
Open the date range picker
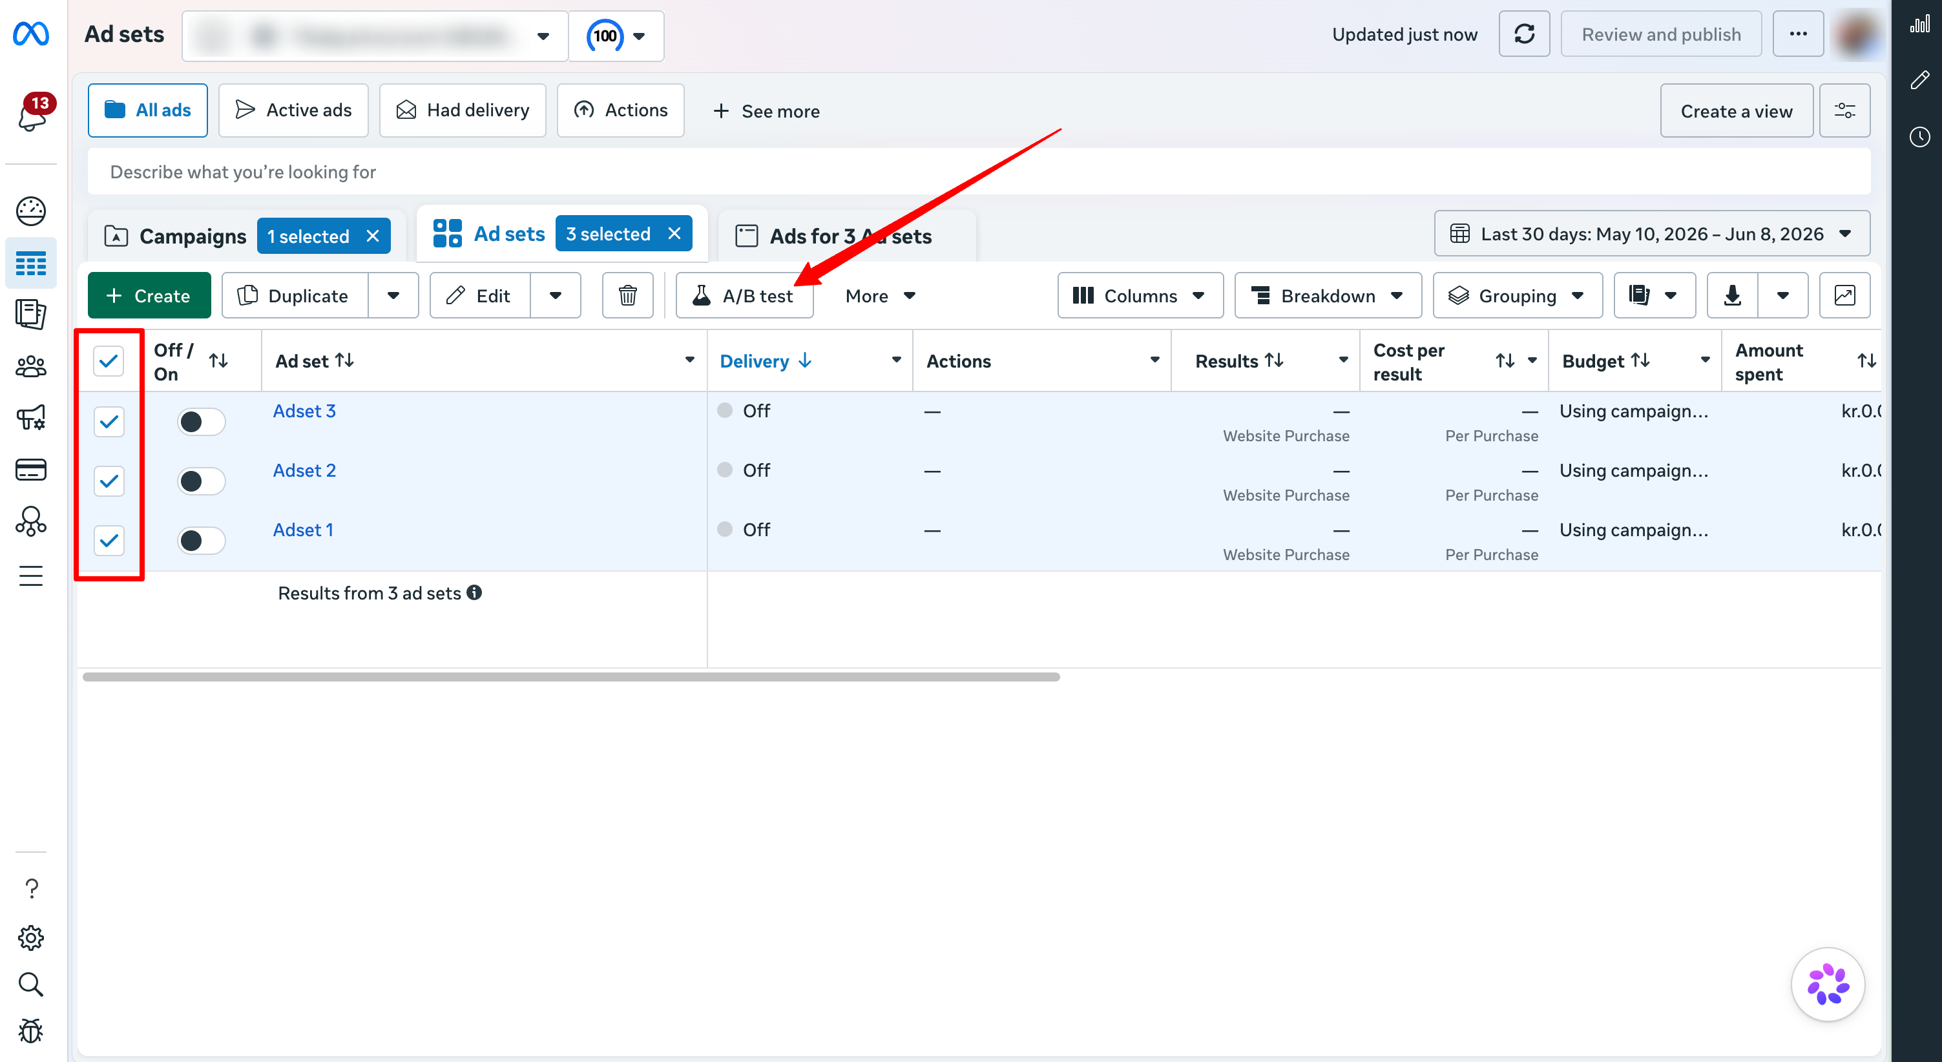(1652, 234)
